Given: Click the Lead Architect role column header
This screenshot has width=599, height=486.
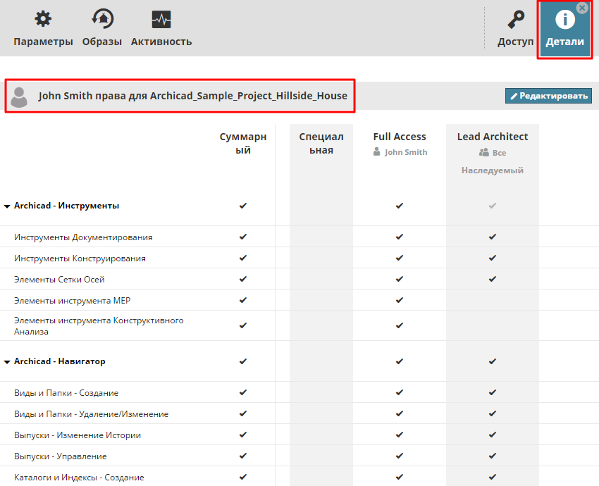Looking at the screenshot, I should coord(493,137).
